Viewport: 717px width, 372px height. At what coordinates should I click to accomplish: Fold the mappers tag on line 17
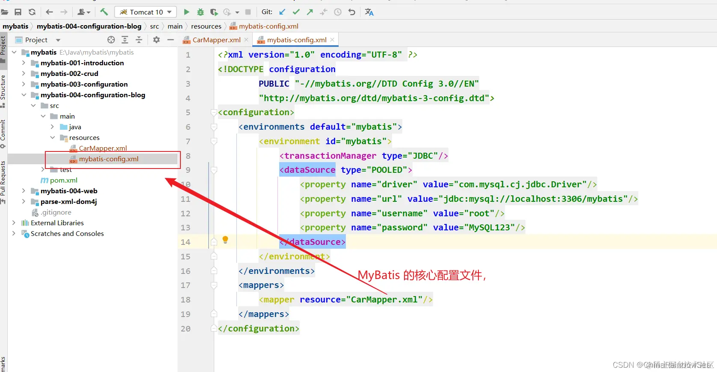tap(214, 285)
